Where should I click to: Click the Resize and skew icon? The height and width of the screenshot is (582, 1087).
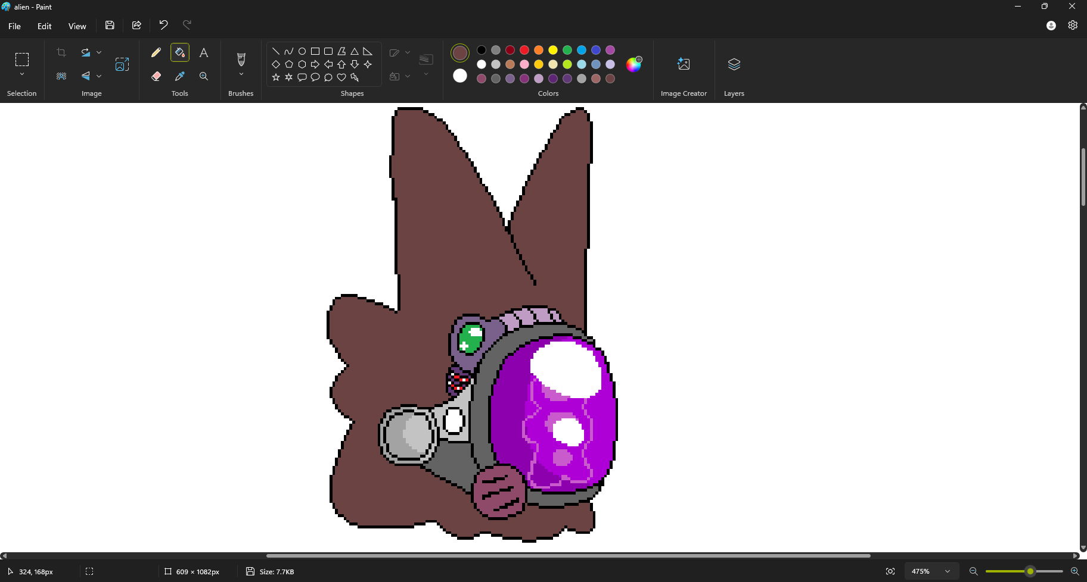(x=122, y=64)
